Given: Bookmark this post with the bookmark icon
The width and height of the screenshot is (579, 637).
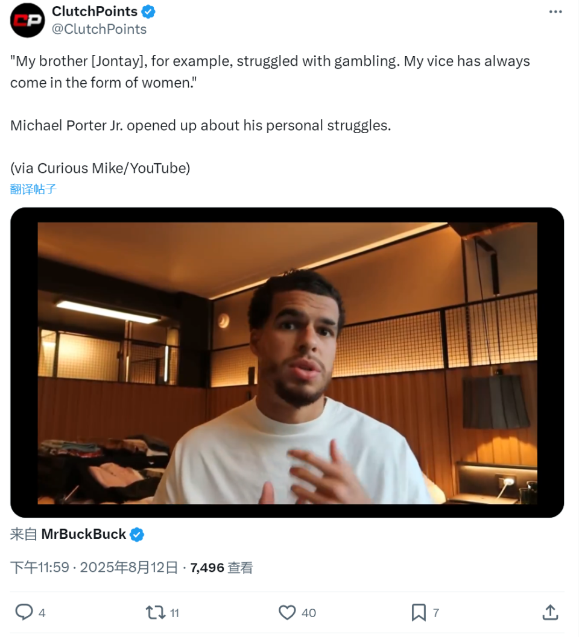Looking at the screenshot, I should [x=417, y=612].
